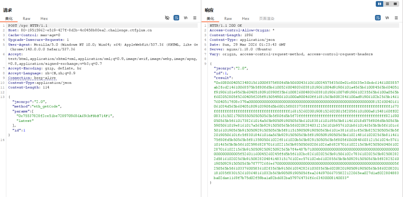This screenshot has height=197, width=403.
Task: Toggle word wrap in request panel
Action: point(176,18)
